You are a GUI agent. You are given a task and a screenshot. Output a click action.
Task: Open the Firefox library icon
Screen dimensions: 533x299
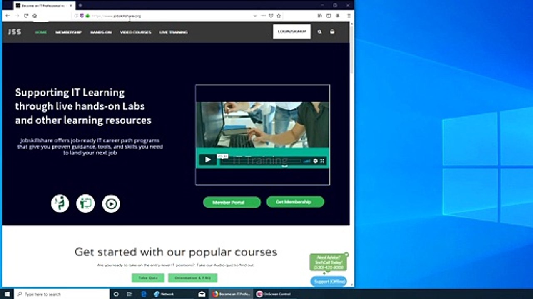(320, 16)
